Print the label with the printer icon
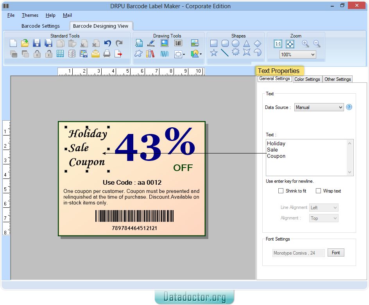 pyautogui.click(x=107, y=54)
